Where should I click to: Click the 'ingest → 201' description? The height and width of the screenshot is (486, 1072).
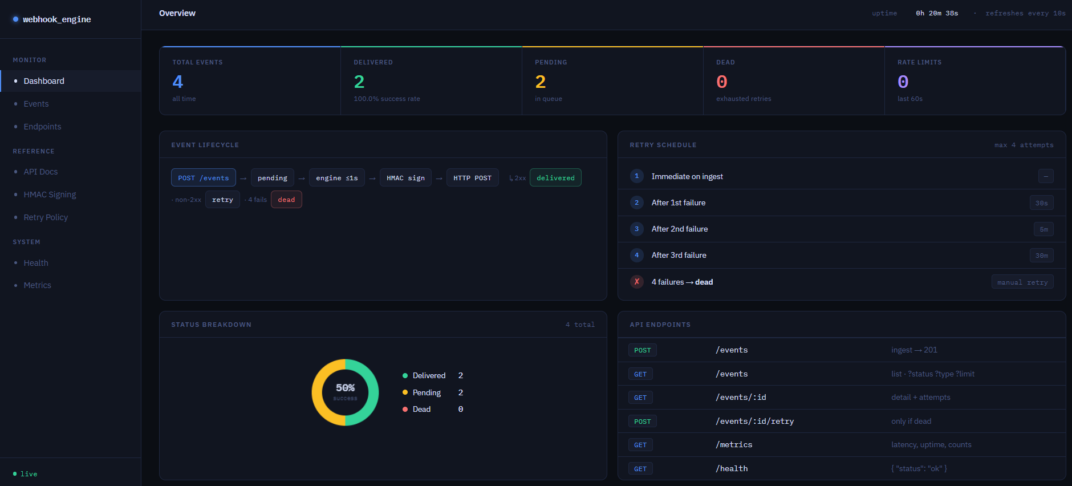(x=914, y=350)
